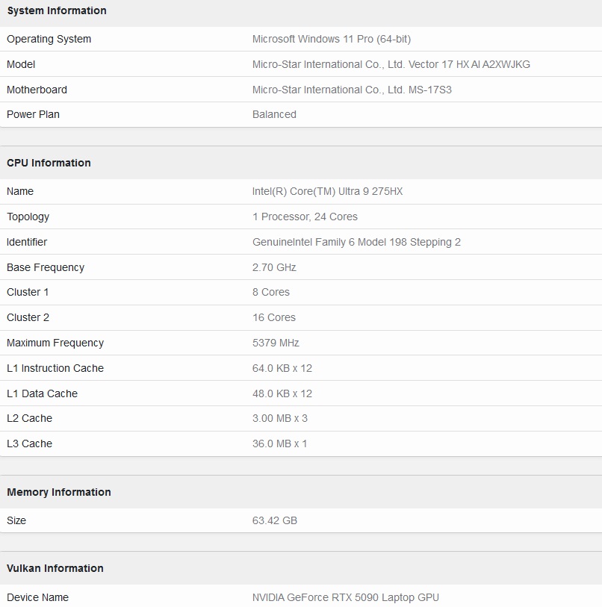
Task: Click the Base Frequency label
Action: 46,267
